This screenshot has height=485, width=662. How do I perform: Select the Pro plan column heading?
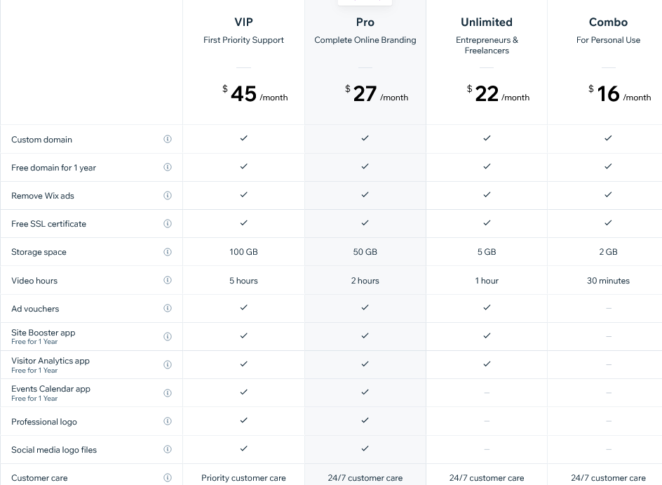[x=365, y=22]
